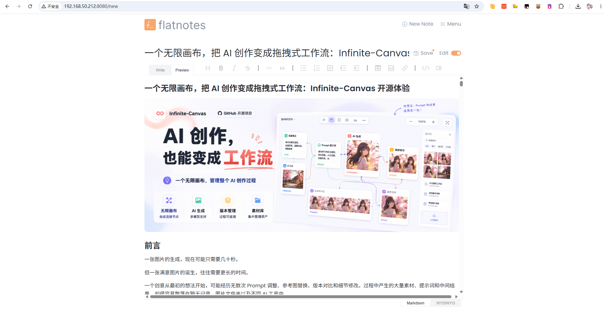Insert an unordered bullet list
The width and height of the screenshot is (605, 313).
pos(303,68)
